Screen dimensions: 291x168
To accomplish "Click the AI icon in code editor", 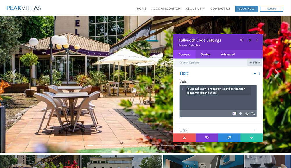I will (234, 114).
